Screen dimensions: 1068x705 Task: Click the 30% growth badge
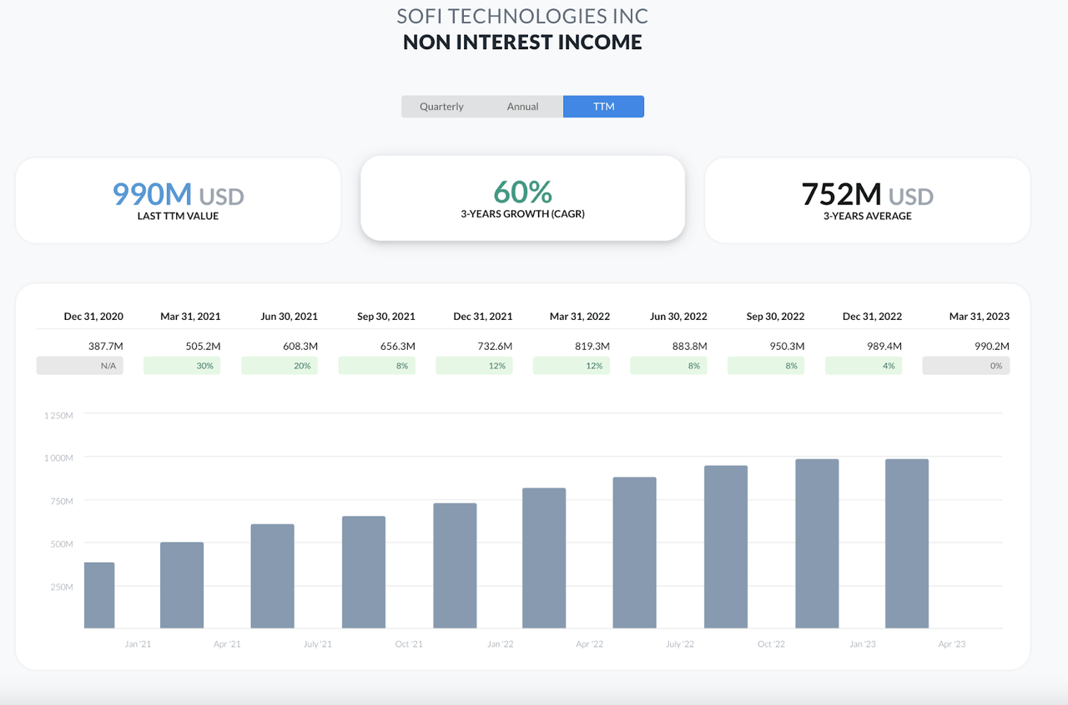[x=182, y=366]
